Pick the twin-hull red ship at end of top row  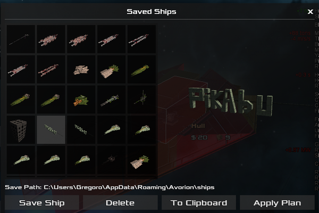141,39
